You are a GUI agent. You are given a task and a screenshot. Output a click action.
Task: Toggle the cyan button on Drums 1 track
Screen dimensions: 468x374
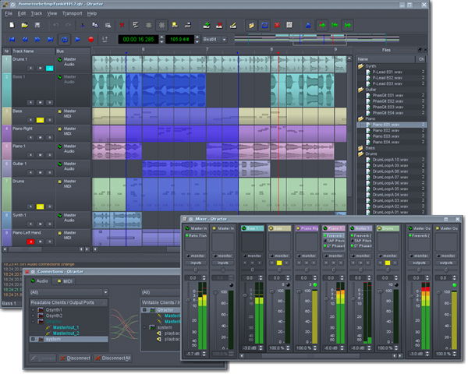click(x=49, y=69)
